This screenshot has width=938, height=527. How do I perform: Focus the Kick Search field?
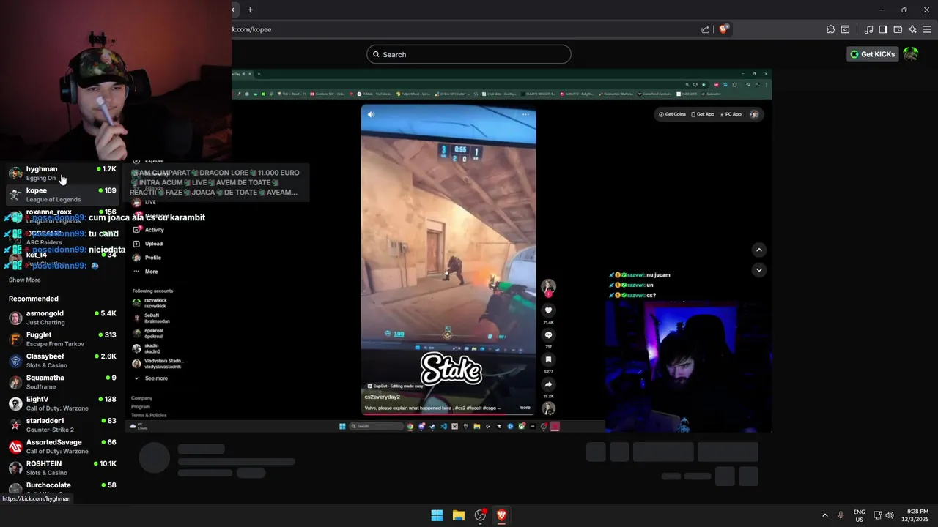click(469, 54)
